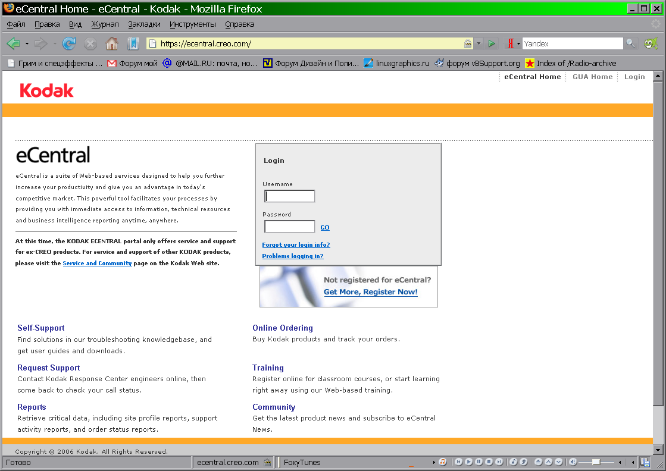The height and width of the screenshot is (471, 666).
Task: Click eCentral Home in top navigation
Action: tap(533, 77)
